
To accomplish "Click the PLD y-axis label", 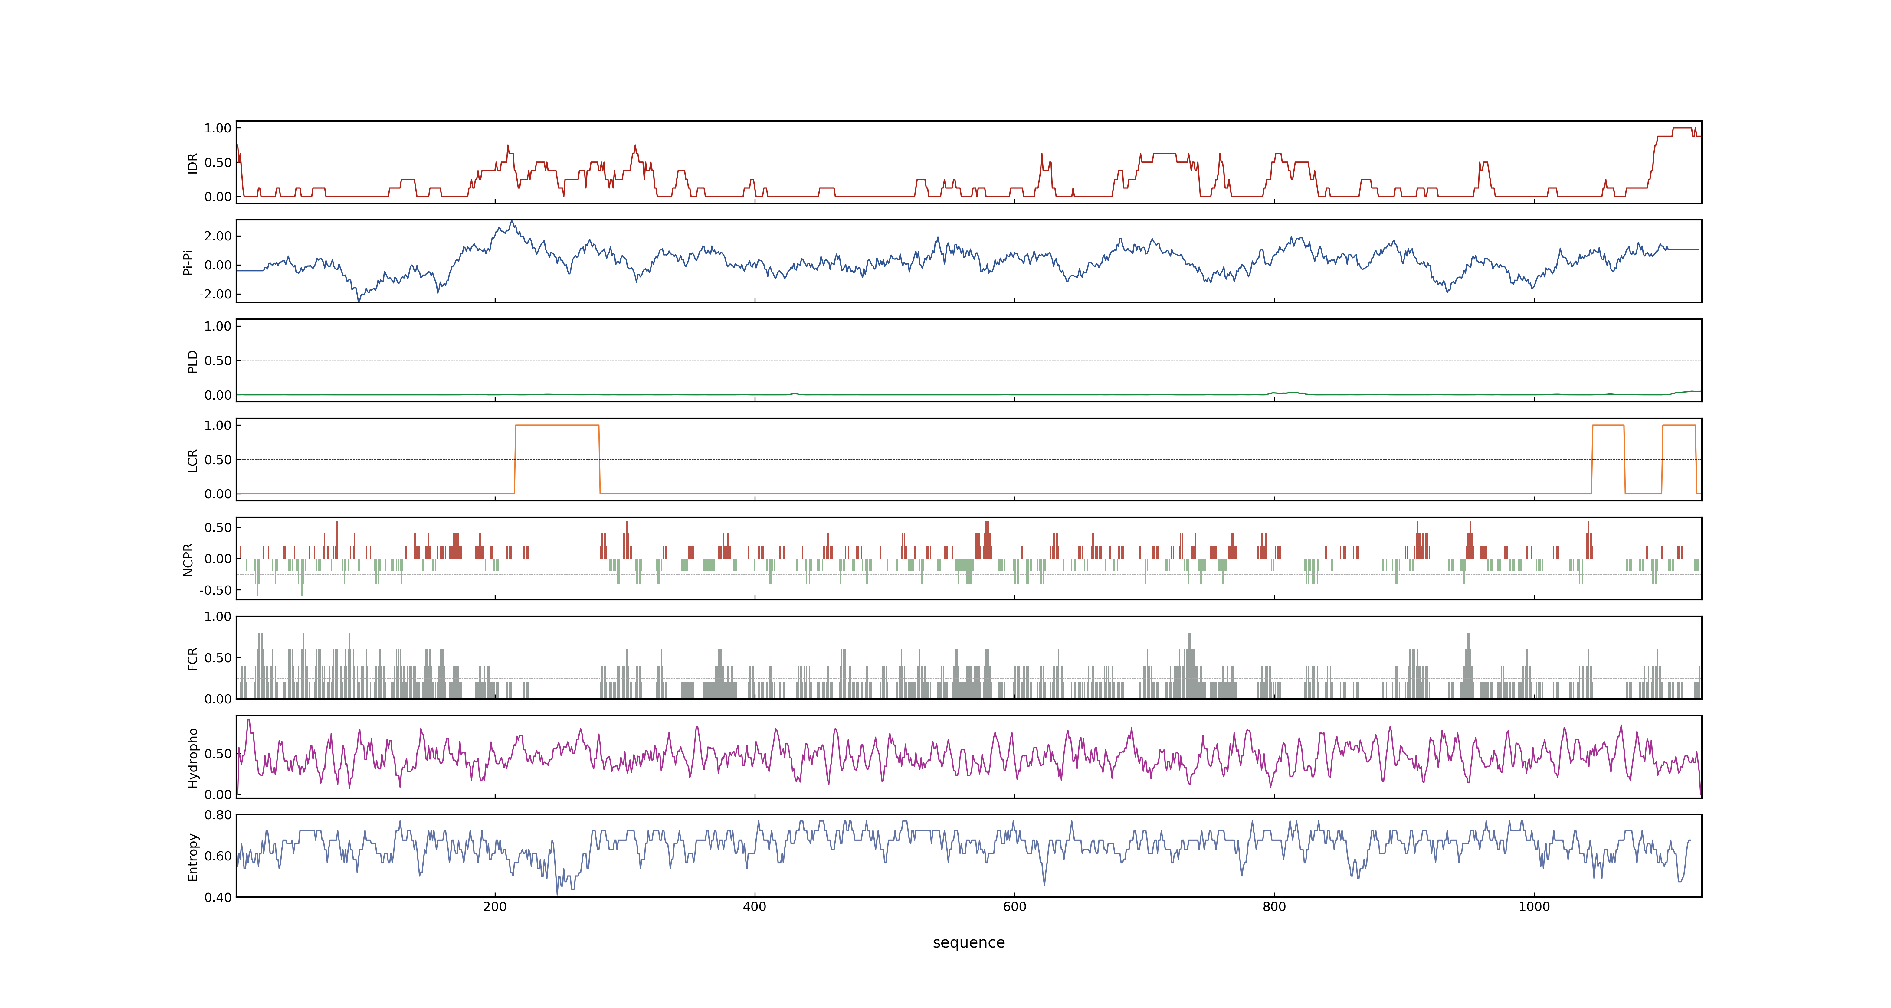I will tap(192, 361).
